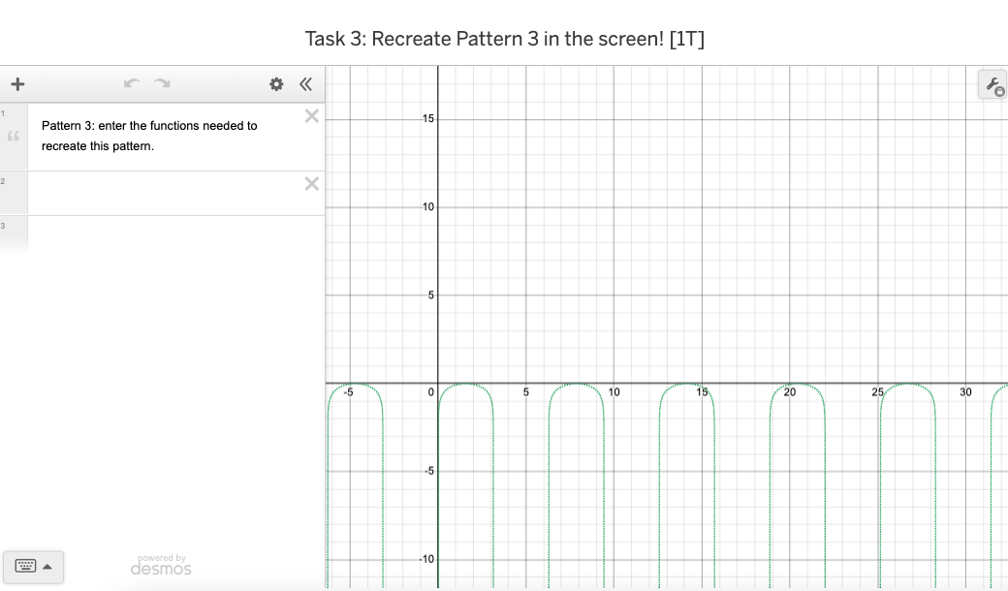Delete the Pattern 3 note row
The width and height of the screenshot is (1008, 591).
pos(312,116)
